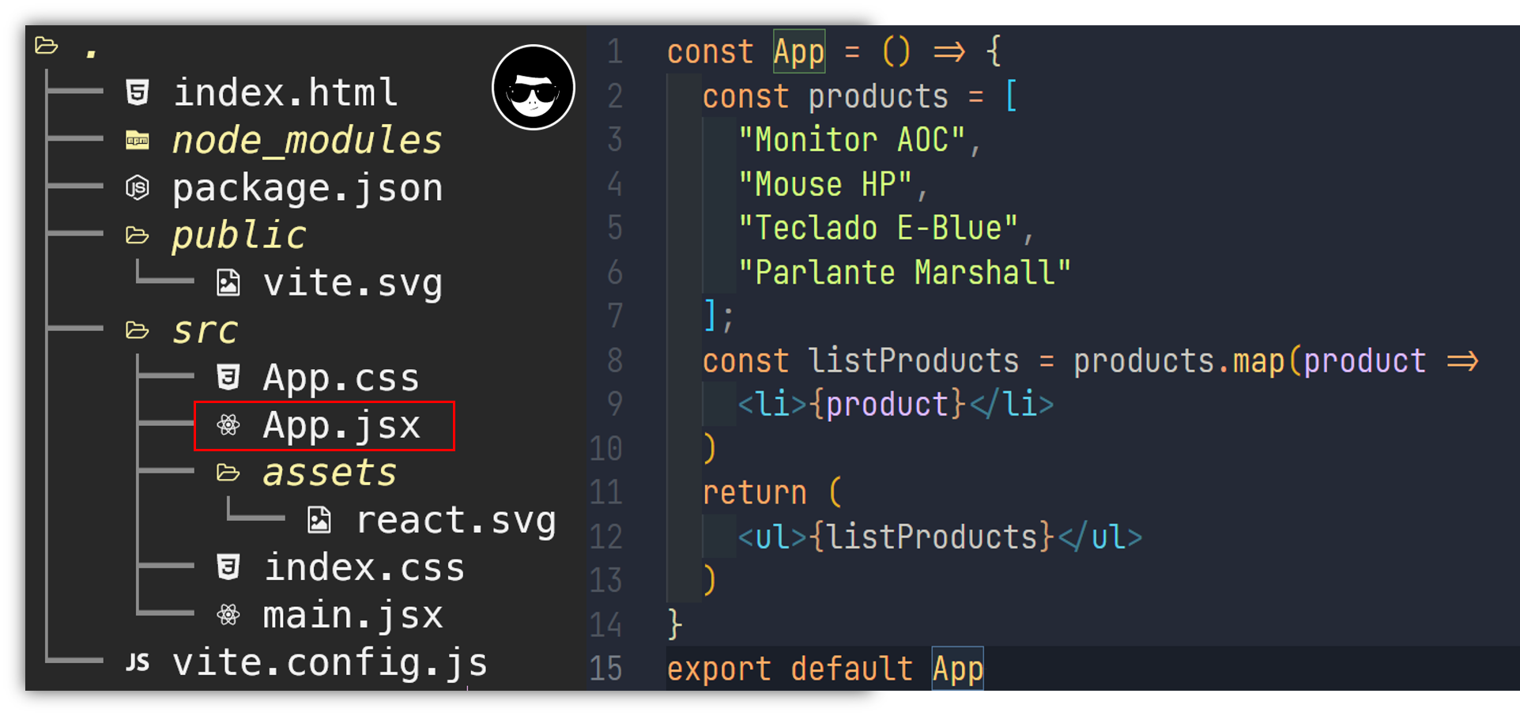The image size is (1520, 716).
Task: Click the highlighted App identifier on line 1
Action: (799, 51)
